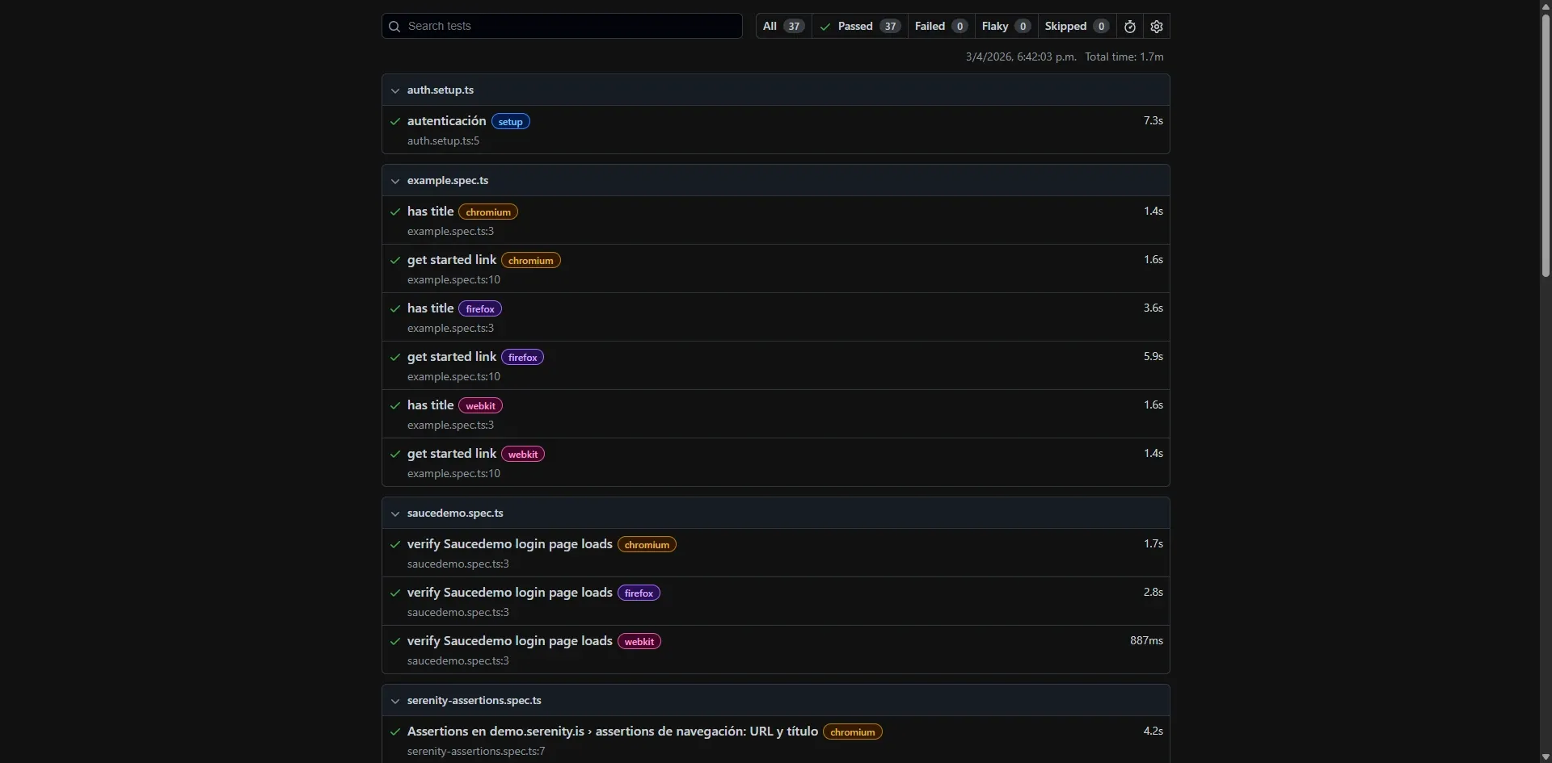The width and height of the screenshot is (1552, 763).
Task: Select the Skipped tests filter
Action: (x=1076, y=27)
